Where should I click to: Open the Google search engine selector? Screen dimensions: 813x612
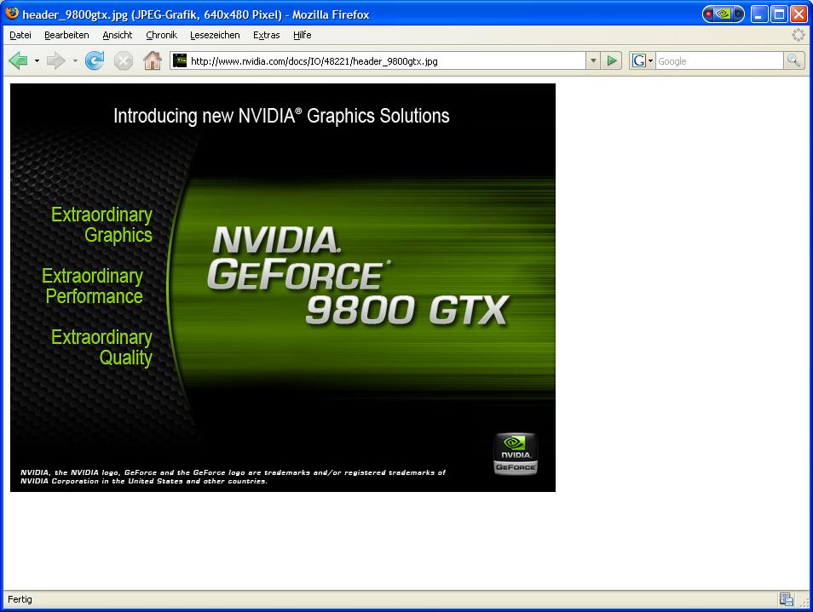click(643, 60)
